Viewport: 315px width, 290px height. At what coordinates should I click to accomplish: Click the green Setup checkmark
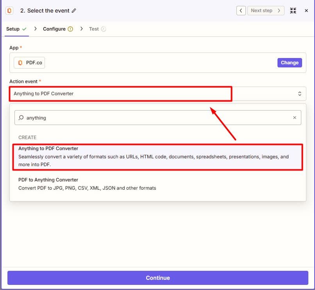coord(24,29)
